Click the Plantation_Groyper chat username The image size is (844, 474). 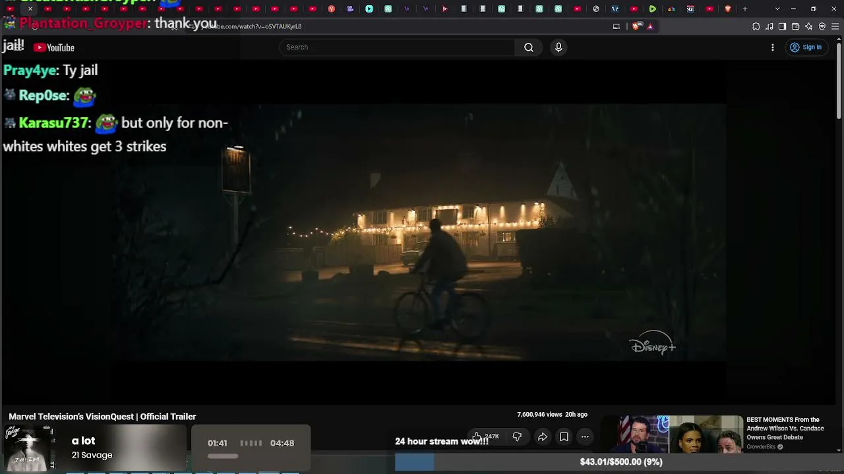click(x=84, y=24)
